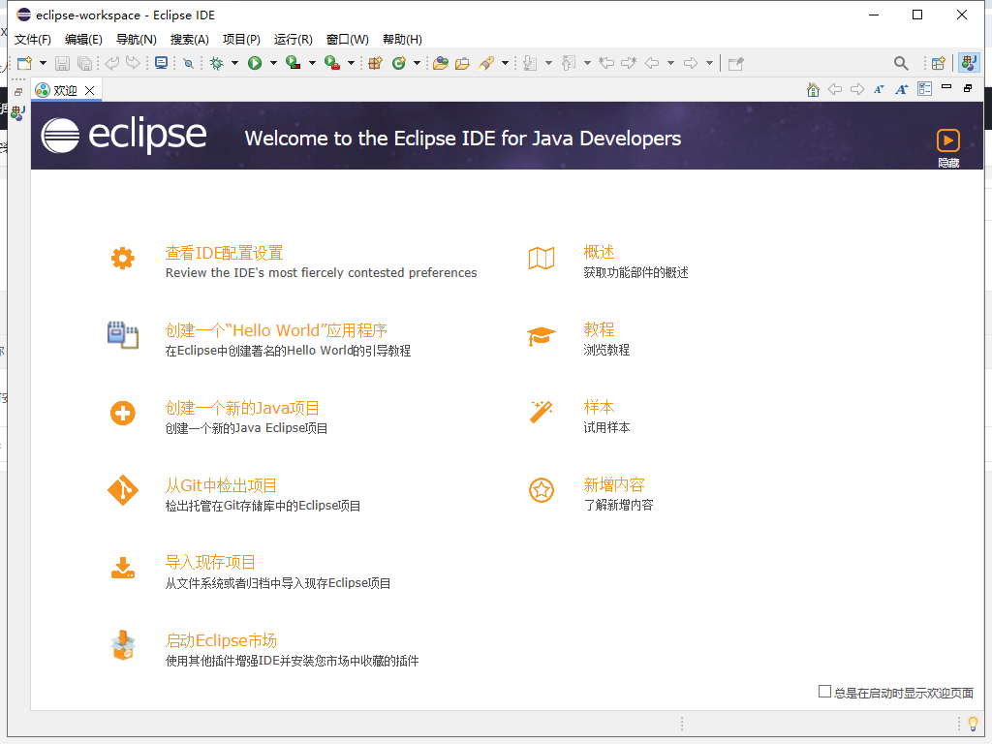Click the Welcome view back arrow
This screenshot has height=744, width=992.
coord(835,89)
